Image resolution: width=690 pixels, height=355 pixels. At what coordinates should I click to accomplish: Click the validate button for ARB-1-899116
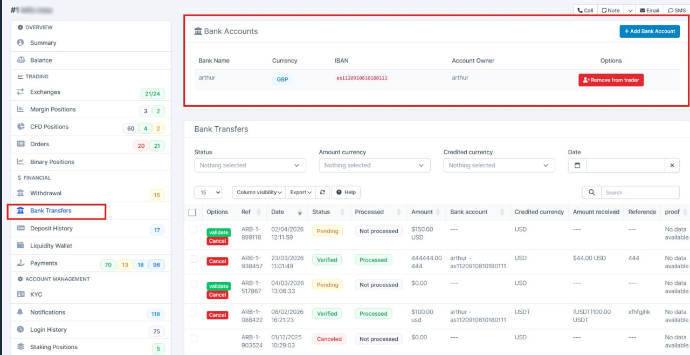[x=219, y=233]
